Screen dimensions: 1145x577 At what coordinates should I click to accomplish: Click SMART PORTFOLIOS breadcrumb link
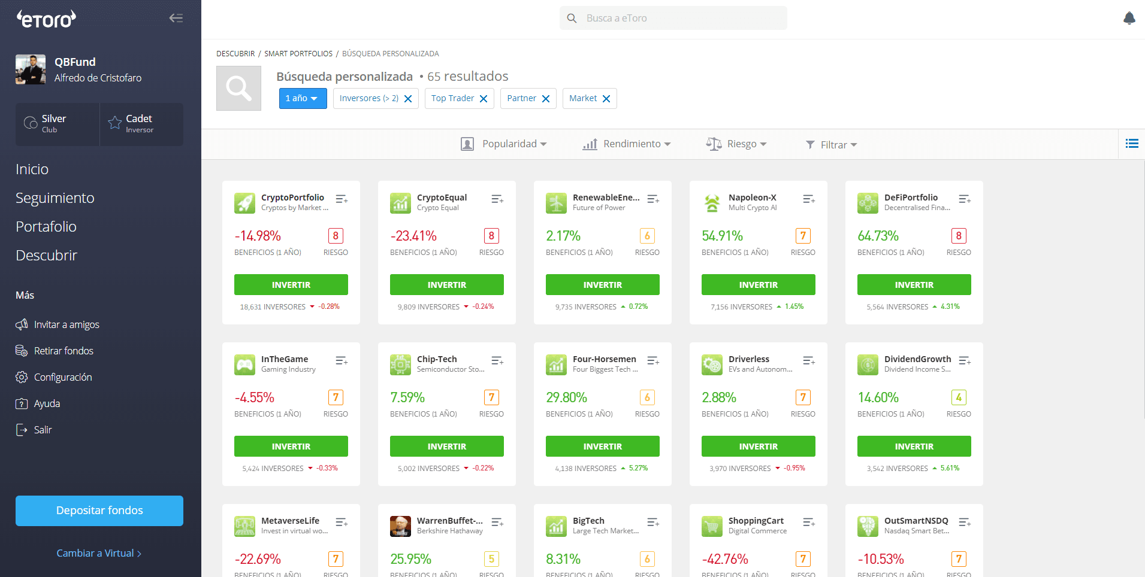click(x=298, y=54)
